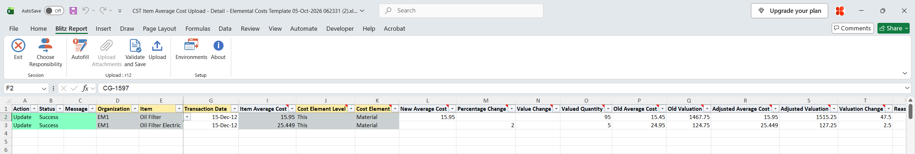Click the Undo arrow
The width and height of the screenshot is (915, 154).
coord(85,10)
